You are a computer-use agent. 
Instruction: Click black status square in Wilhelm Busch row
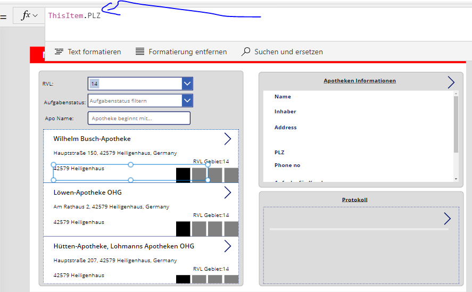point(183,175)
